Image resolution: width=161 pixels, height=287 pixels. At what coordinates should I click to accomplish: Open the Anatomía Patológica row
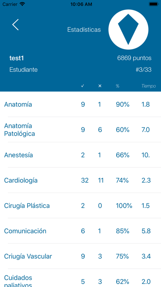pyautogui.click(x=80, y=129)
